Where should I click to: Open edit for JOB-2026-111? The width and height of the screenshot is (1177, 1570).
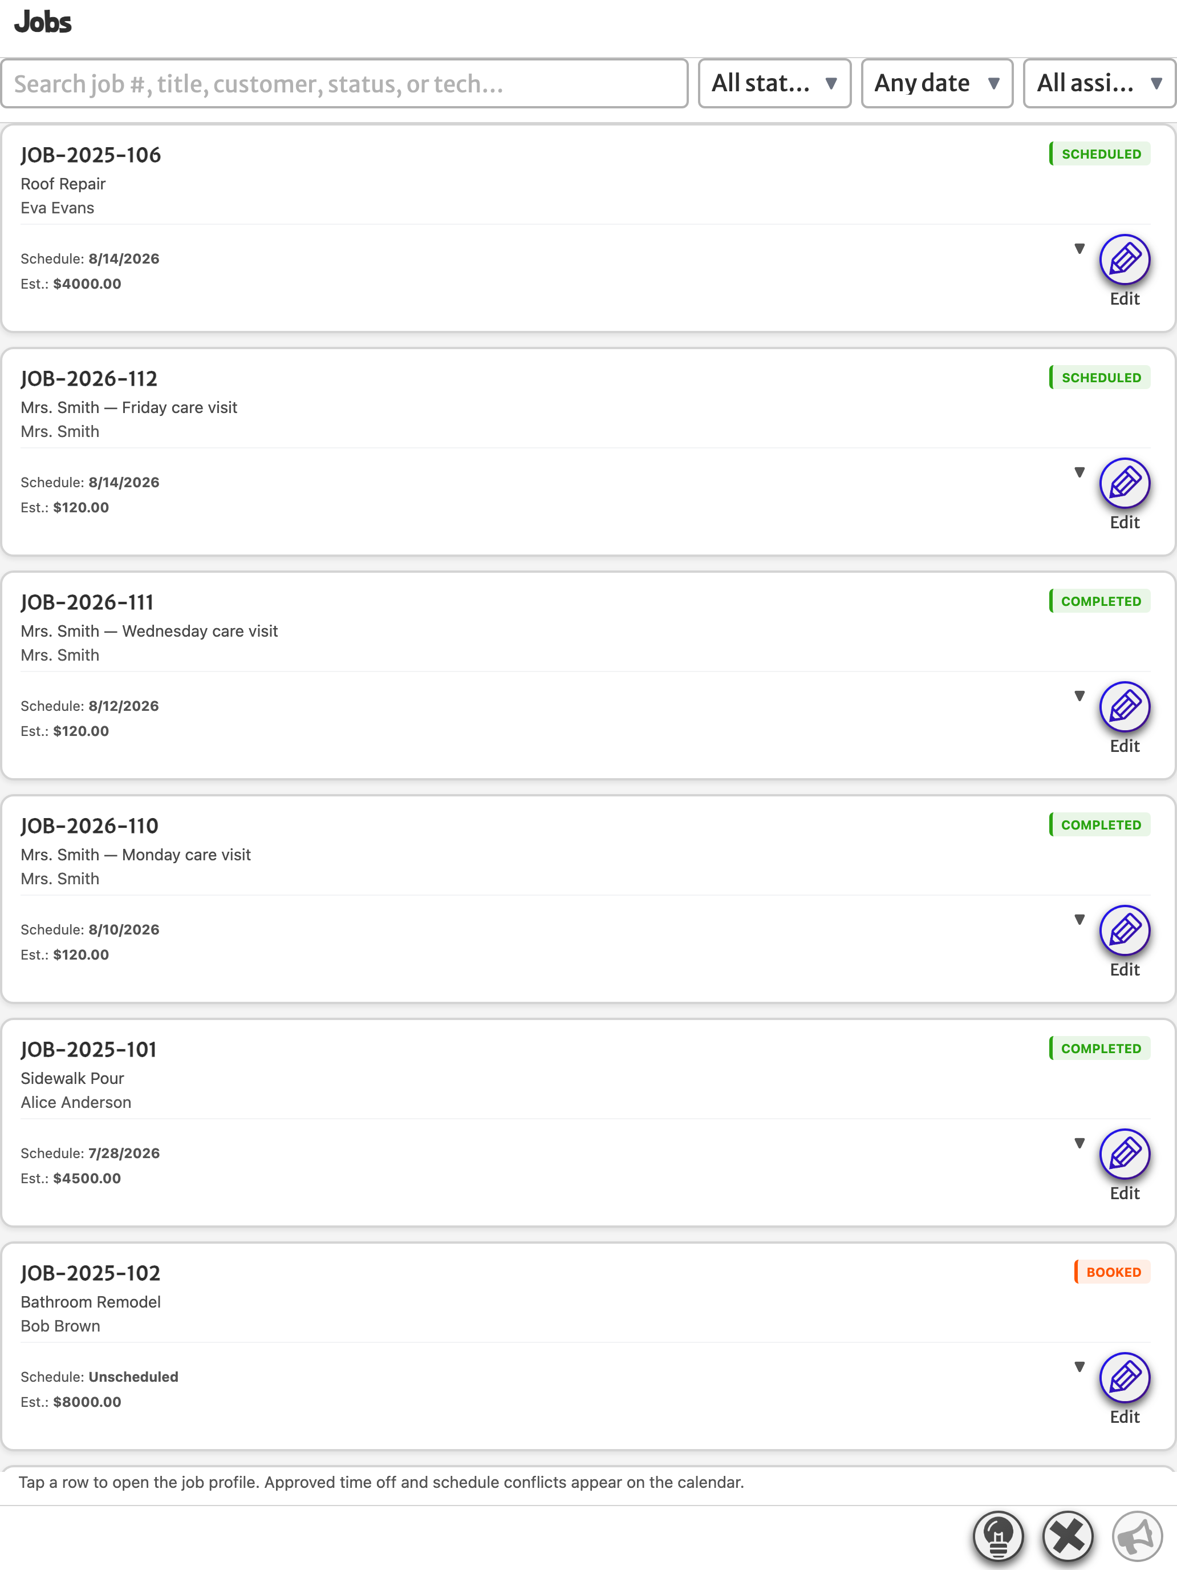pos(1125,706)
